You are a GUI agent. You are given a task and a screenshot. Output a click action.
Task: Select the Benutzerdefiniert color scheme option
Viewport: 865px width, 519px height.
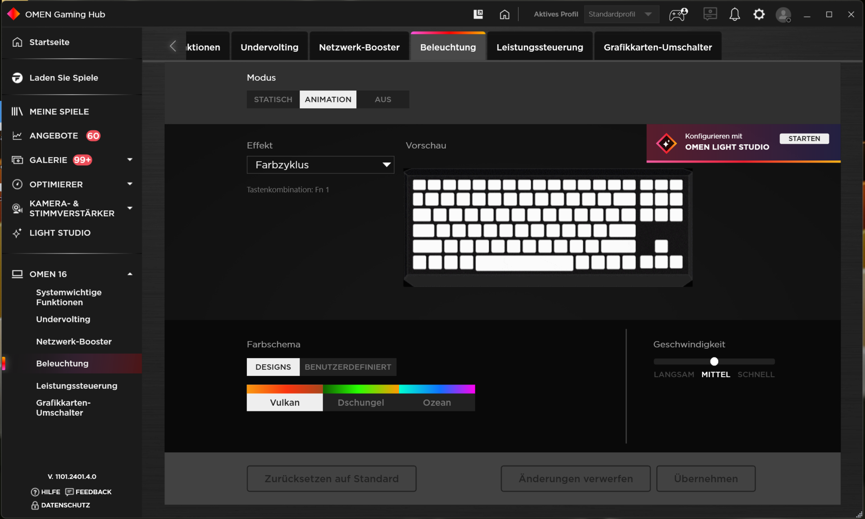click(x=348, y=367)
